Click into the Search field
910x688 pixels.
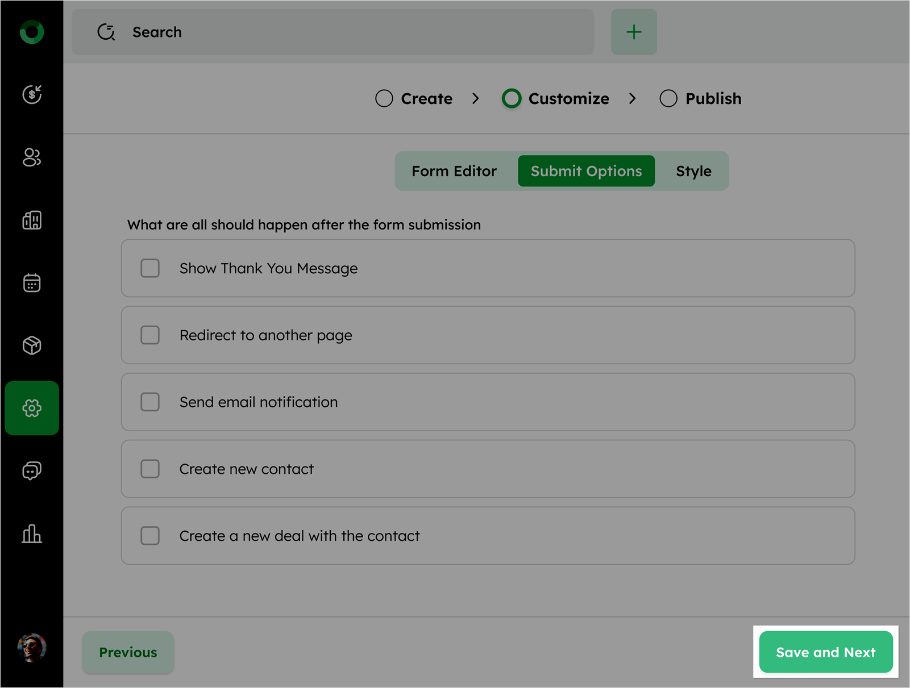point(341,32)
